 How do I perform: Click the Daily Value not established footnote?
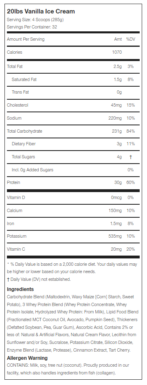tap(39, 280)
